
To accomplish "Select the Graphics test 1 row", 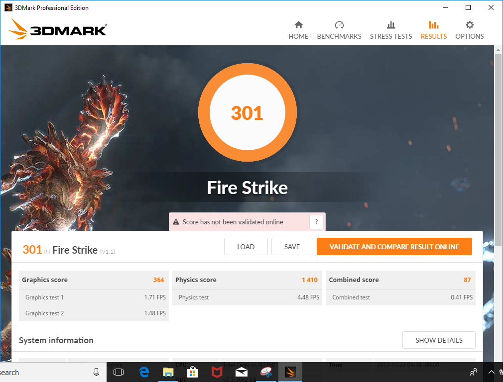I will pyautogui.click(x=94, y=297).
